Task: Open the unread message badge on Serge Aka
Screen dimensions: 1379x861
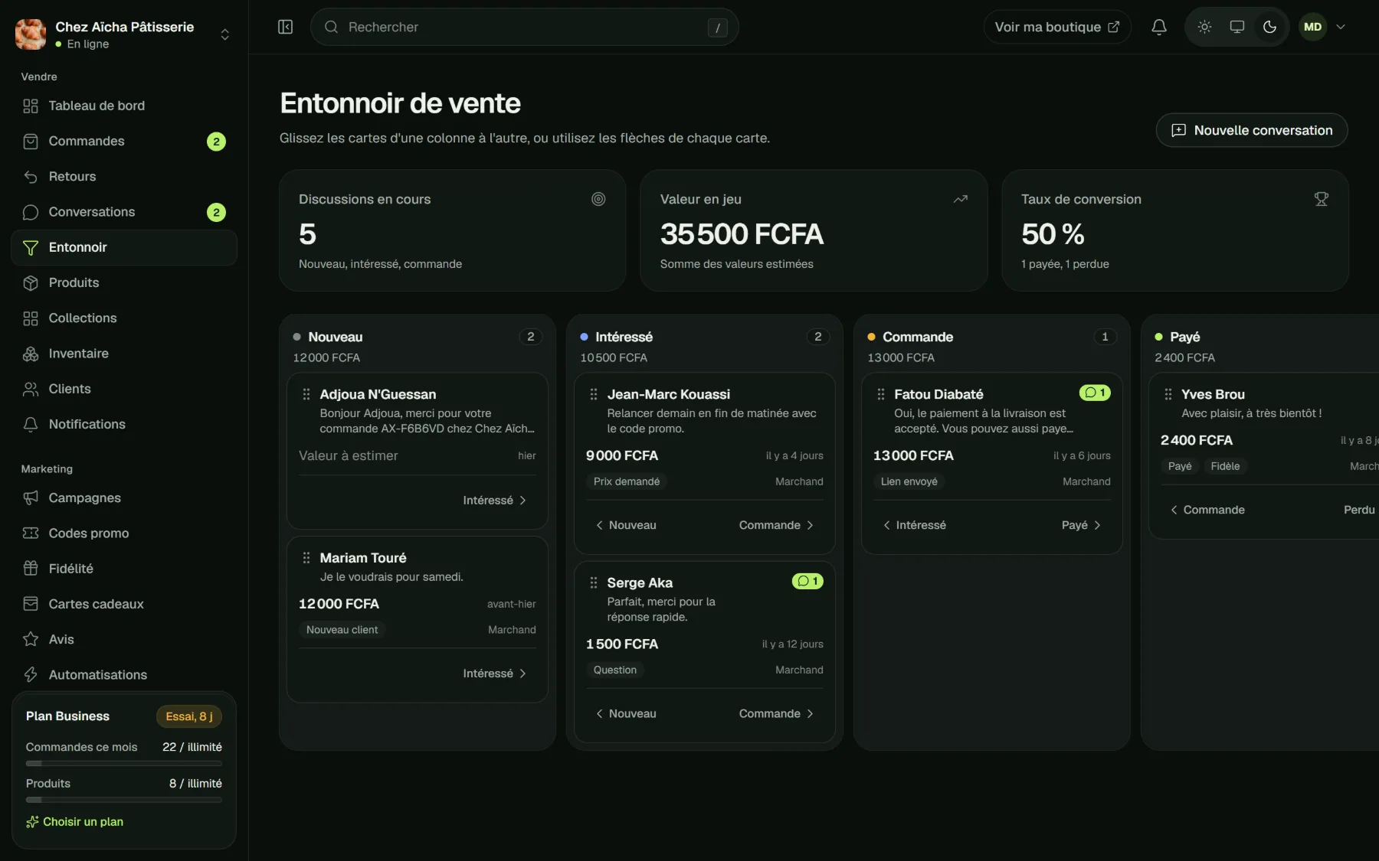Action: pos(807,581)
